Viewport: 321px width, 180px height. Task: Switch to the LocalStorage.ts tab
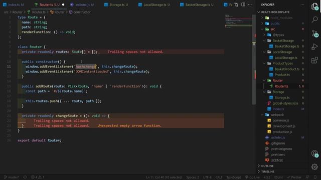(x=154, y=4)
